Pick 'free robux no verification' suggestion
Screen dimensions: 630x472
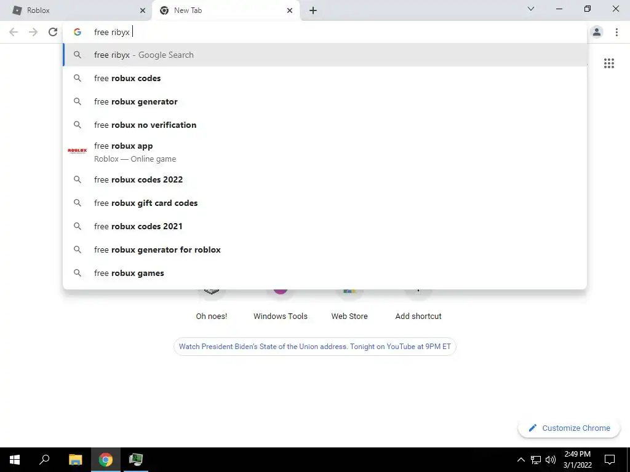coord(325,125)
